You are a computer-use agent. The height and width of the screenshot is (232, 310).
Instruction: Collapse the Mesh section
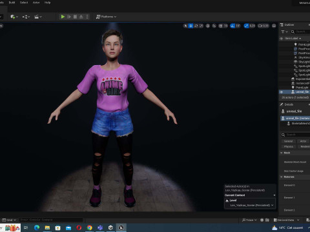tap(282, 153)
